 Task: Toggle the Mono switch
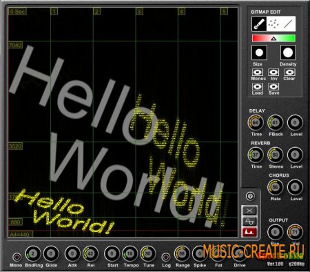(x=17, y=257)
